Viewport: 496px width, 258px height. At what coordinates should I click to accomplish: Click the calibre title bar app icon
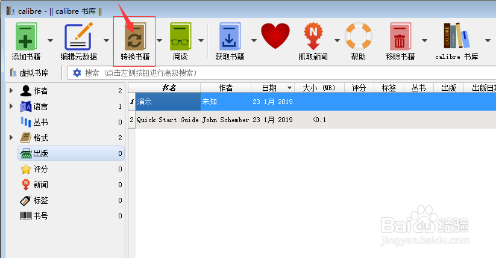[x=10, y=11]
